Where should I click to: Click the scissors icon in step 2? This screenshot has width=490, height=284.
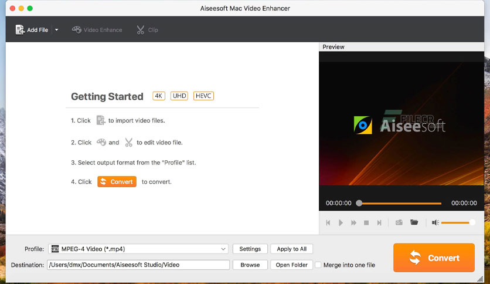click(x=128, y=143)
